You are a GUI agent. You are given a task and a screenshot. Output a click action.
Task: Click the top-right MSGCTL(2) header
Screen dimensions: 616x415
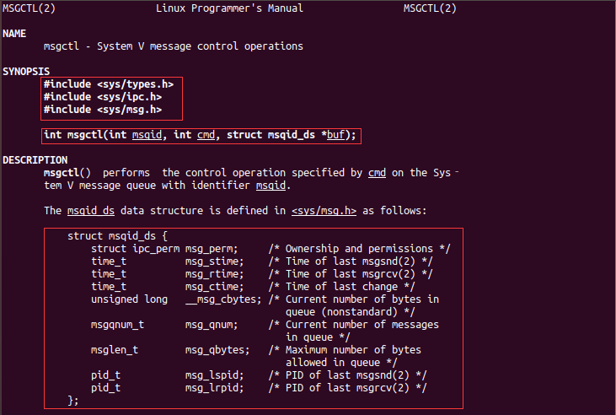tap(431, 8)
